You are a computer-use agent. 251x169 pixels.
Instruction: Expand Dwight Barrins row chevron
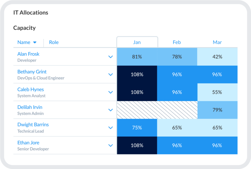110,128
